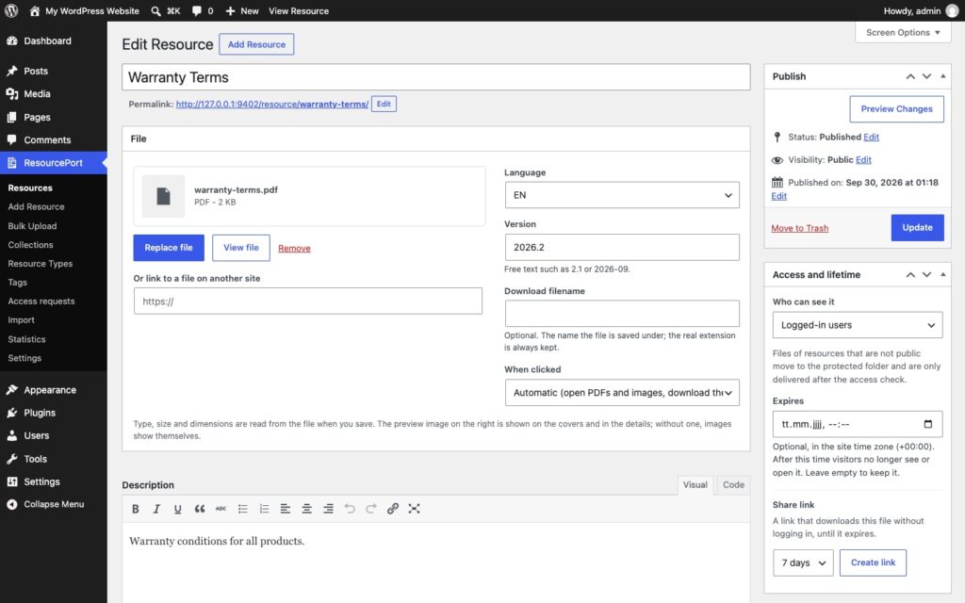The width and height of the screenshot is (965, 603).
Task: Click the warranty-terms.pdf file thumbnail icon
Action: [163, 196]
